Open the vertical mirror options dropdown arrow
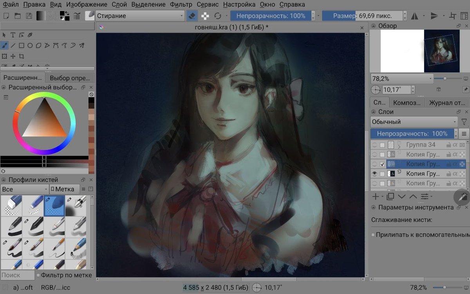 444,16
